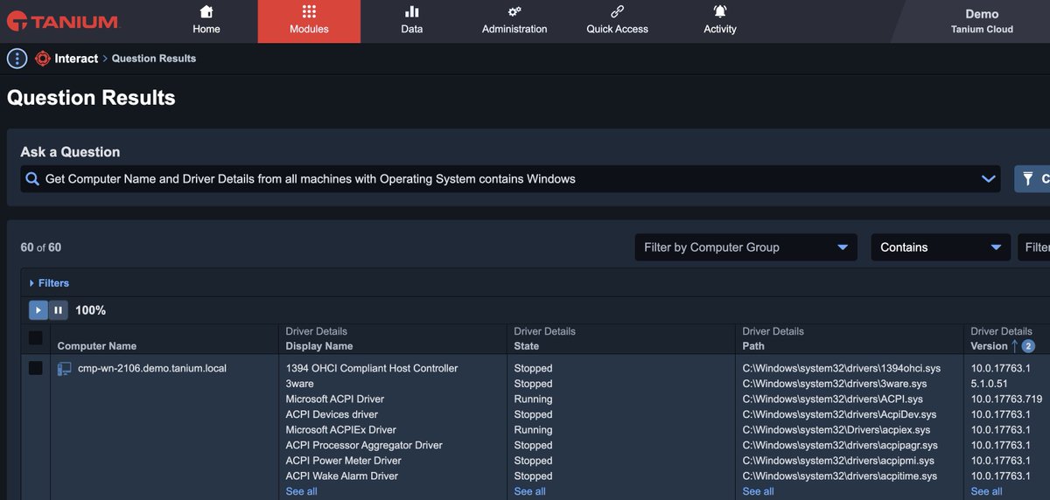Click the partially visible Filter text field

pos(1033,247)
